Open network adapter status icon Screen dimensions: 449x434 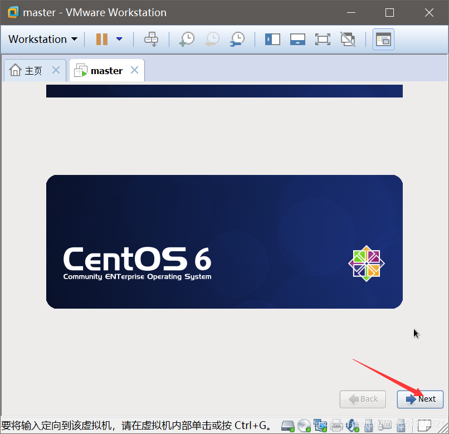click(320, 426)
